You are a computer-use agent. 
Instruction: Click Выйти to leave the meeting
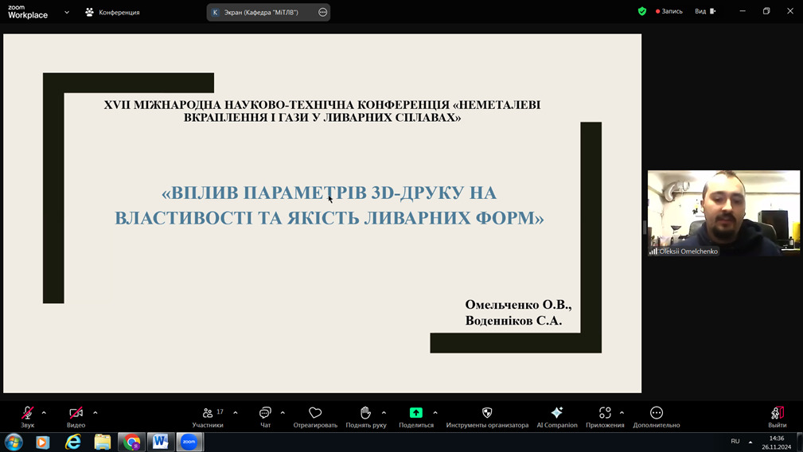pyautogui.click(x=778, y=413)
